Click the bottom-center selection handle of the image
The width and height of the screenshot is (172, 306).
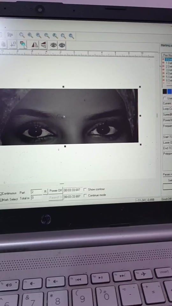coord(65,146)
